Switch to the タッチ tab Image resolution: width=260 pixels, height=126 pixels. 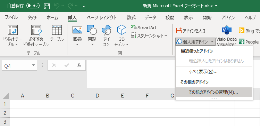click(x=33, y=17)
